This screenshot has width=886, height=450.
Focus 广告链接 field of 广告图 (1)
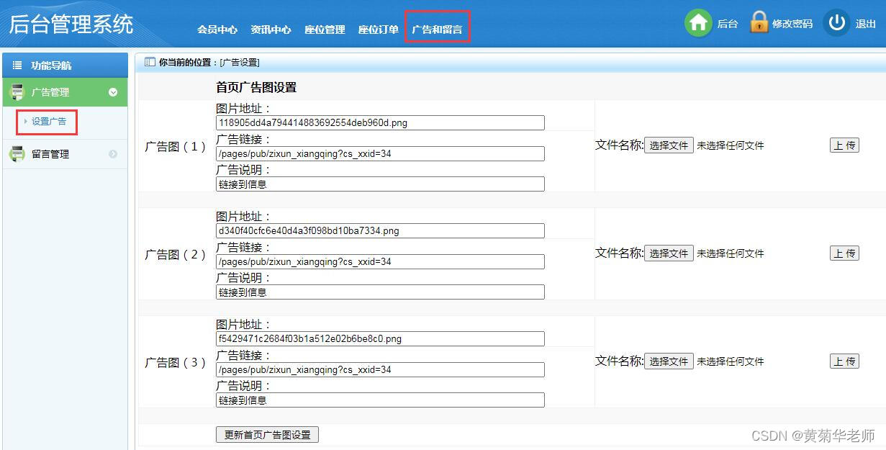[380, 153]
